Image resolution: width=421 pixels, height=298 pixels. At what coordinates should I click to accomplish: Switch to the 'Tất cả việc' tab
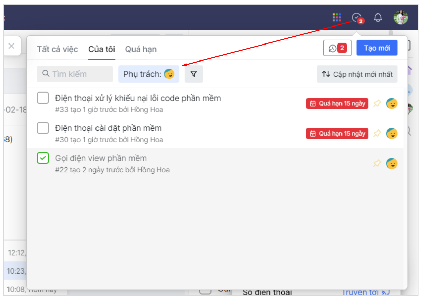click(x=57, y=49)
